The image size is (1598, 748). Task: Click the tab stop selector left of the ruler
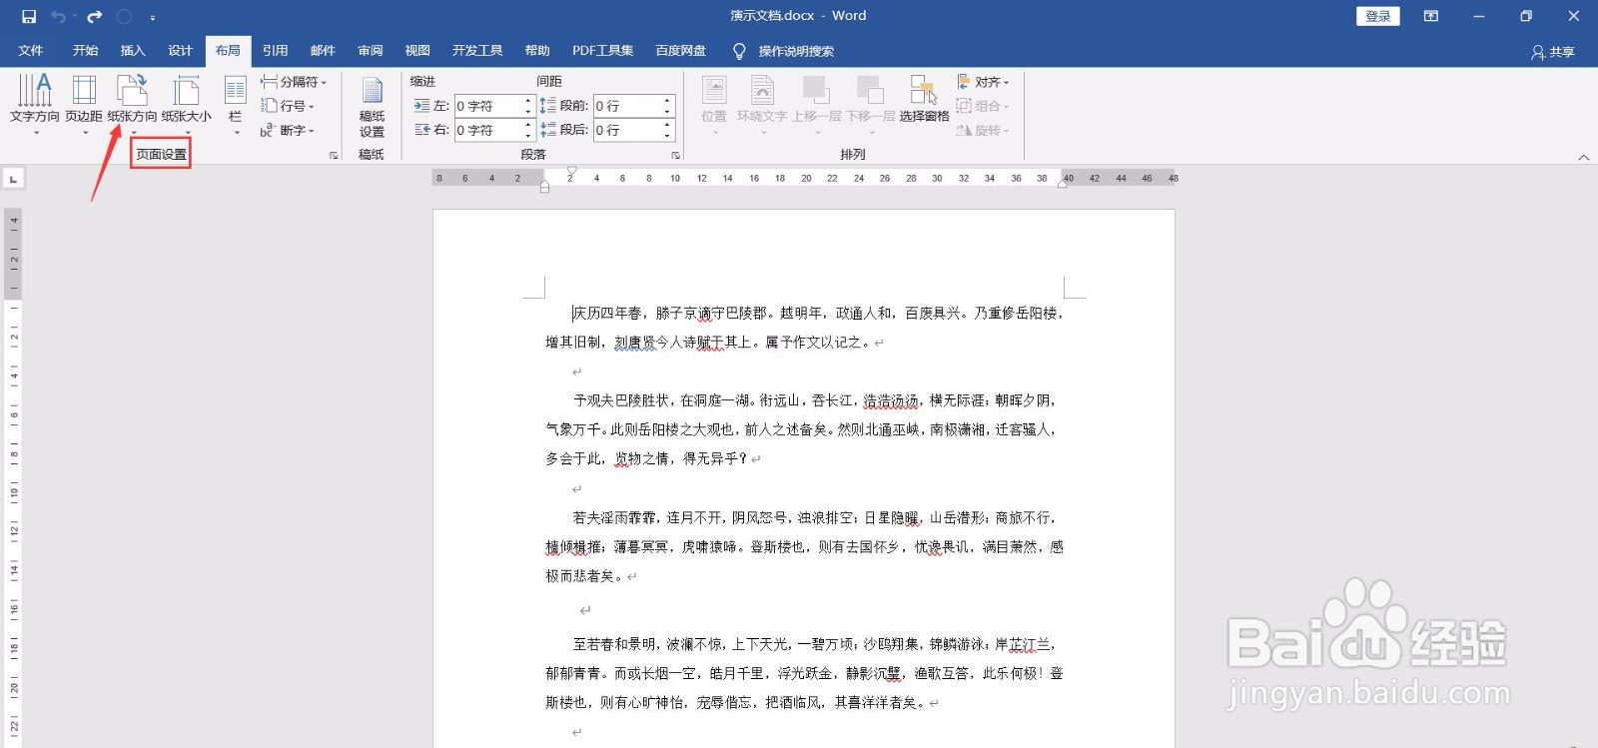[13, 179]
